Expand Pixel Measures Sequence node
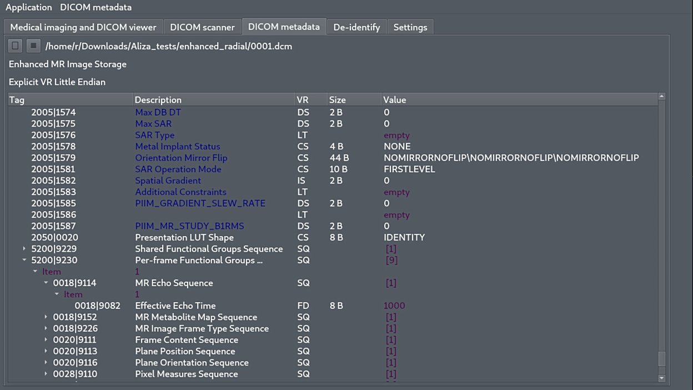Image resolution: width=693 pixels, height=390 pixels. [x=46, y=374]
